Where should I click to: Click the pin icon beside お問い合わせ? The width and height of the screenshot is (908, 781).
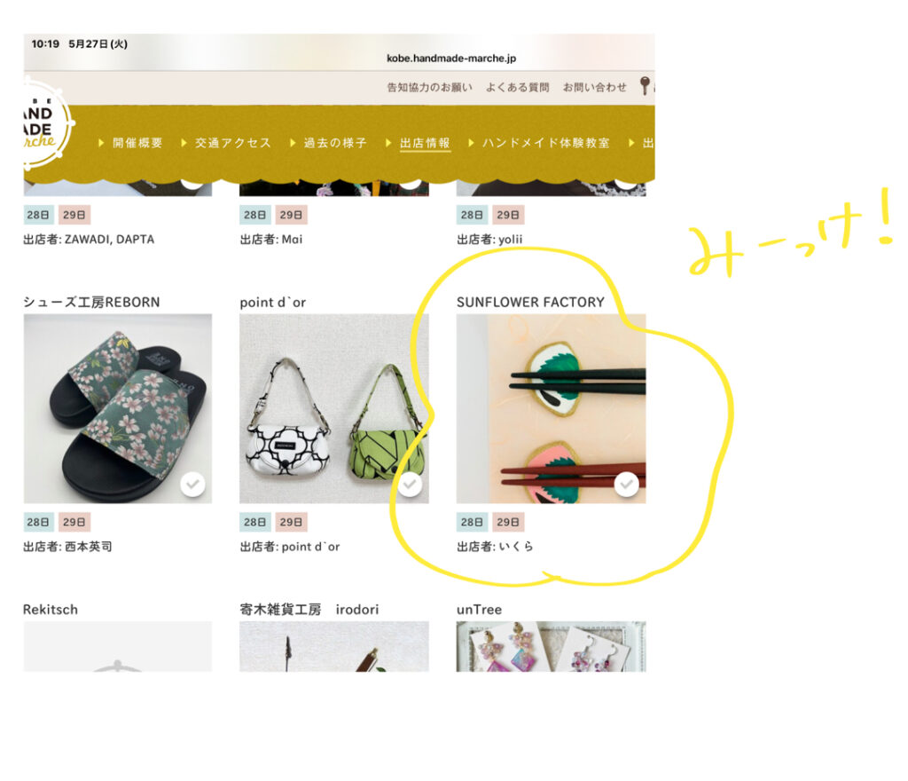coord(645,86)
